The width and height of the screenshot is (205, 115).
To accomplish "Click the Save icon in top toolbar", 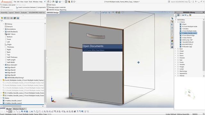I will point(57,2).
